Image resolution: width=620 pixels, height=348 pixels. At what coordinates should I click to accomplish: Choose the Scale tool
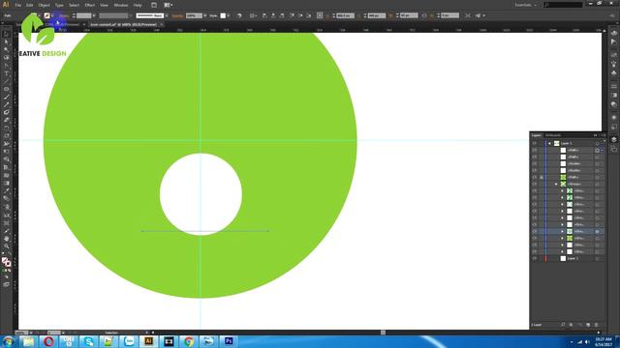tap(6, 136)
